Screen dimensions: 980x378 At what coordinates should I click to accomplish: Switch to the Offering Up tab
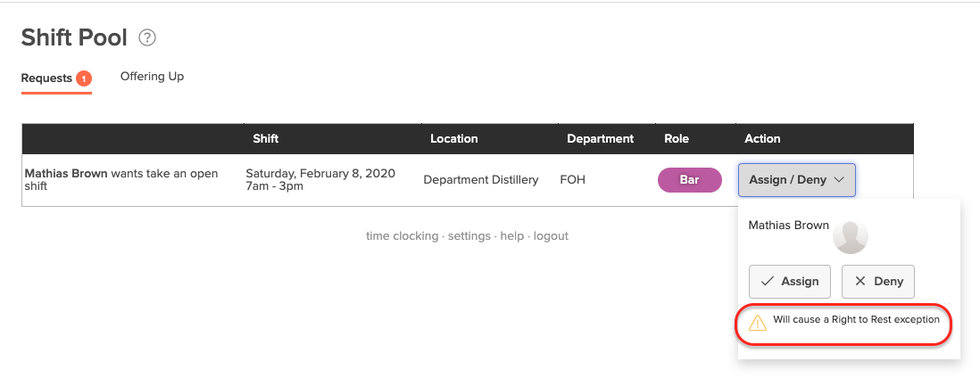(152, 77)
